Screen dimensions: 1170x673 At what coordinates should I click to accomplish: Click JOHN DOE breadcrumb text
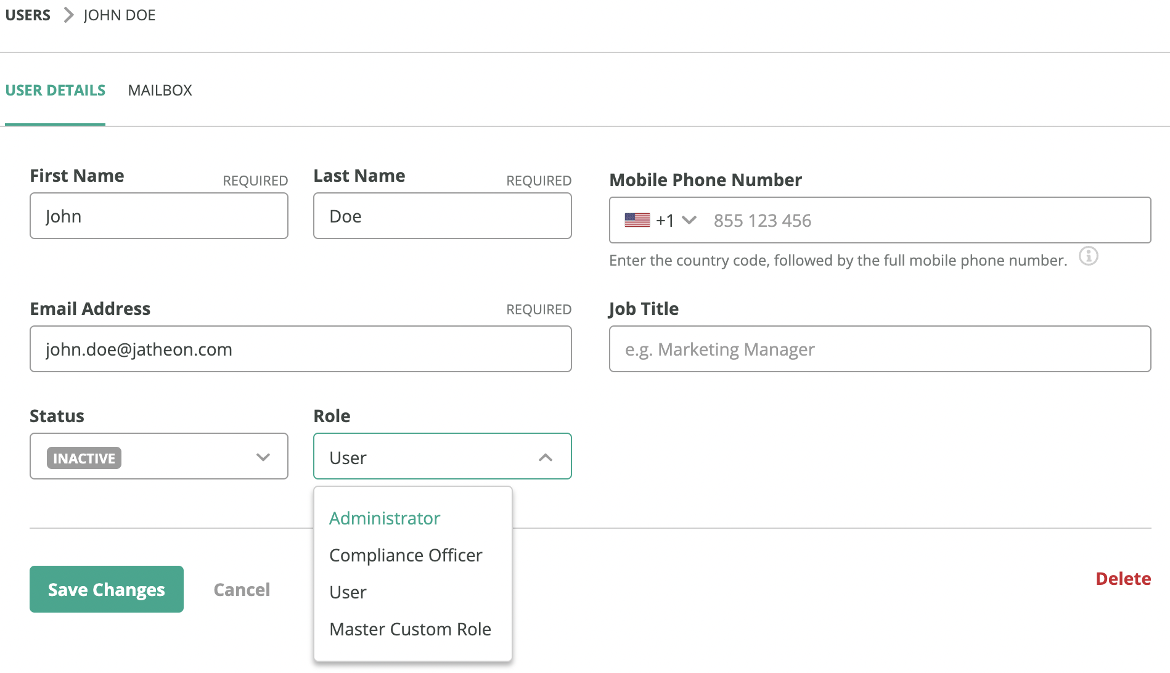point(120,15)
